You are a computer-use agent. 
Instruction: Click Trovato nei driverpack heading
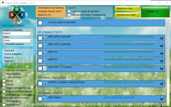click(15, 70)
